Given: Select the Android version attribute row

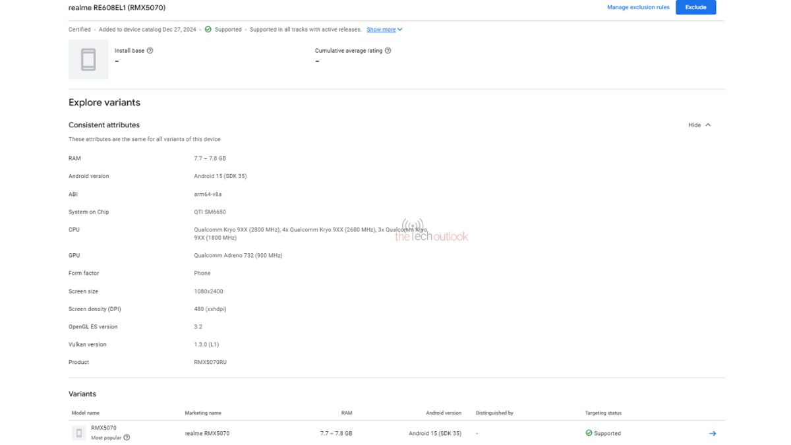Looking at the screenshot, I should click(x=88, y=176).
